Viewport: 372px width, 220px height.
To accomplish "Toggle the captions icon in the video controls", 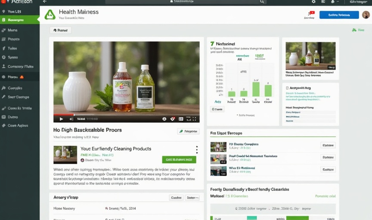I will coord(181,119).
